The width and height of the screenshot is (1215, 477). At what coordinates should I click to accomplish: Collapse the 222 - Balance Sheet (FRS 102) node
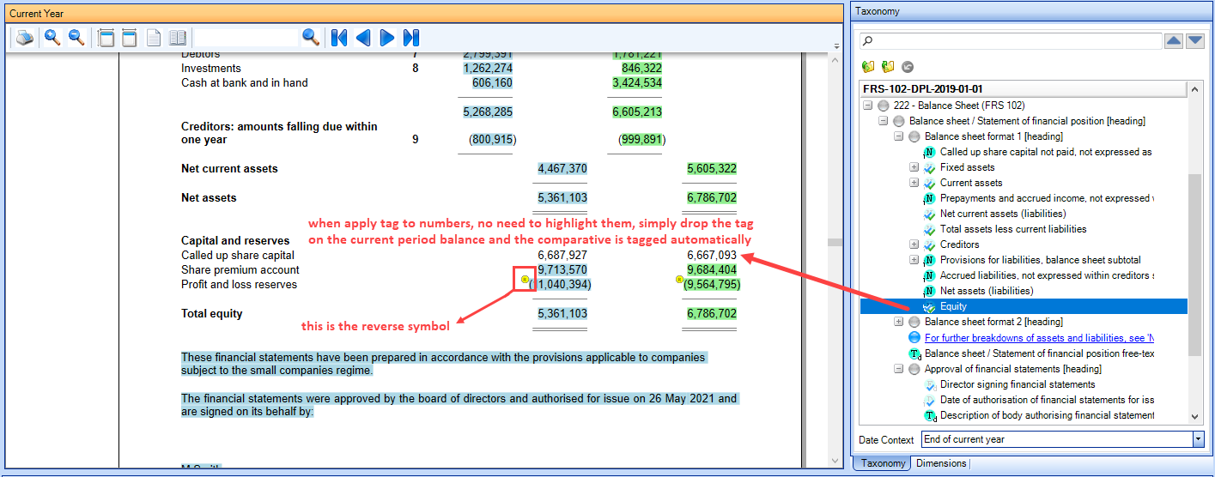tap(868, 106)
